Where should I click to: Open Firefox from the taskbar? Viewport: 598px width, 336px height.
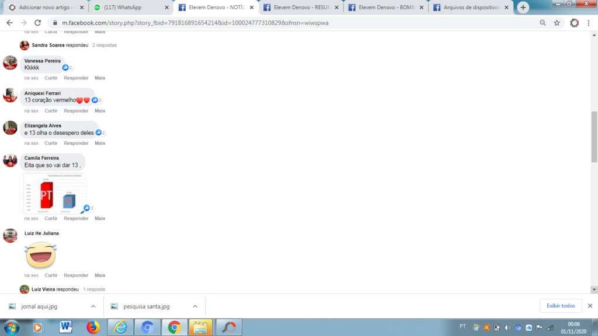(93, 327)
